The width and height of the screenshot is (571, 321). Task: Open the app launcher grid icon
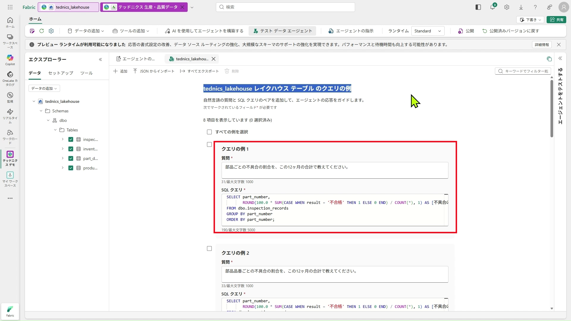[x=10, y=7]
